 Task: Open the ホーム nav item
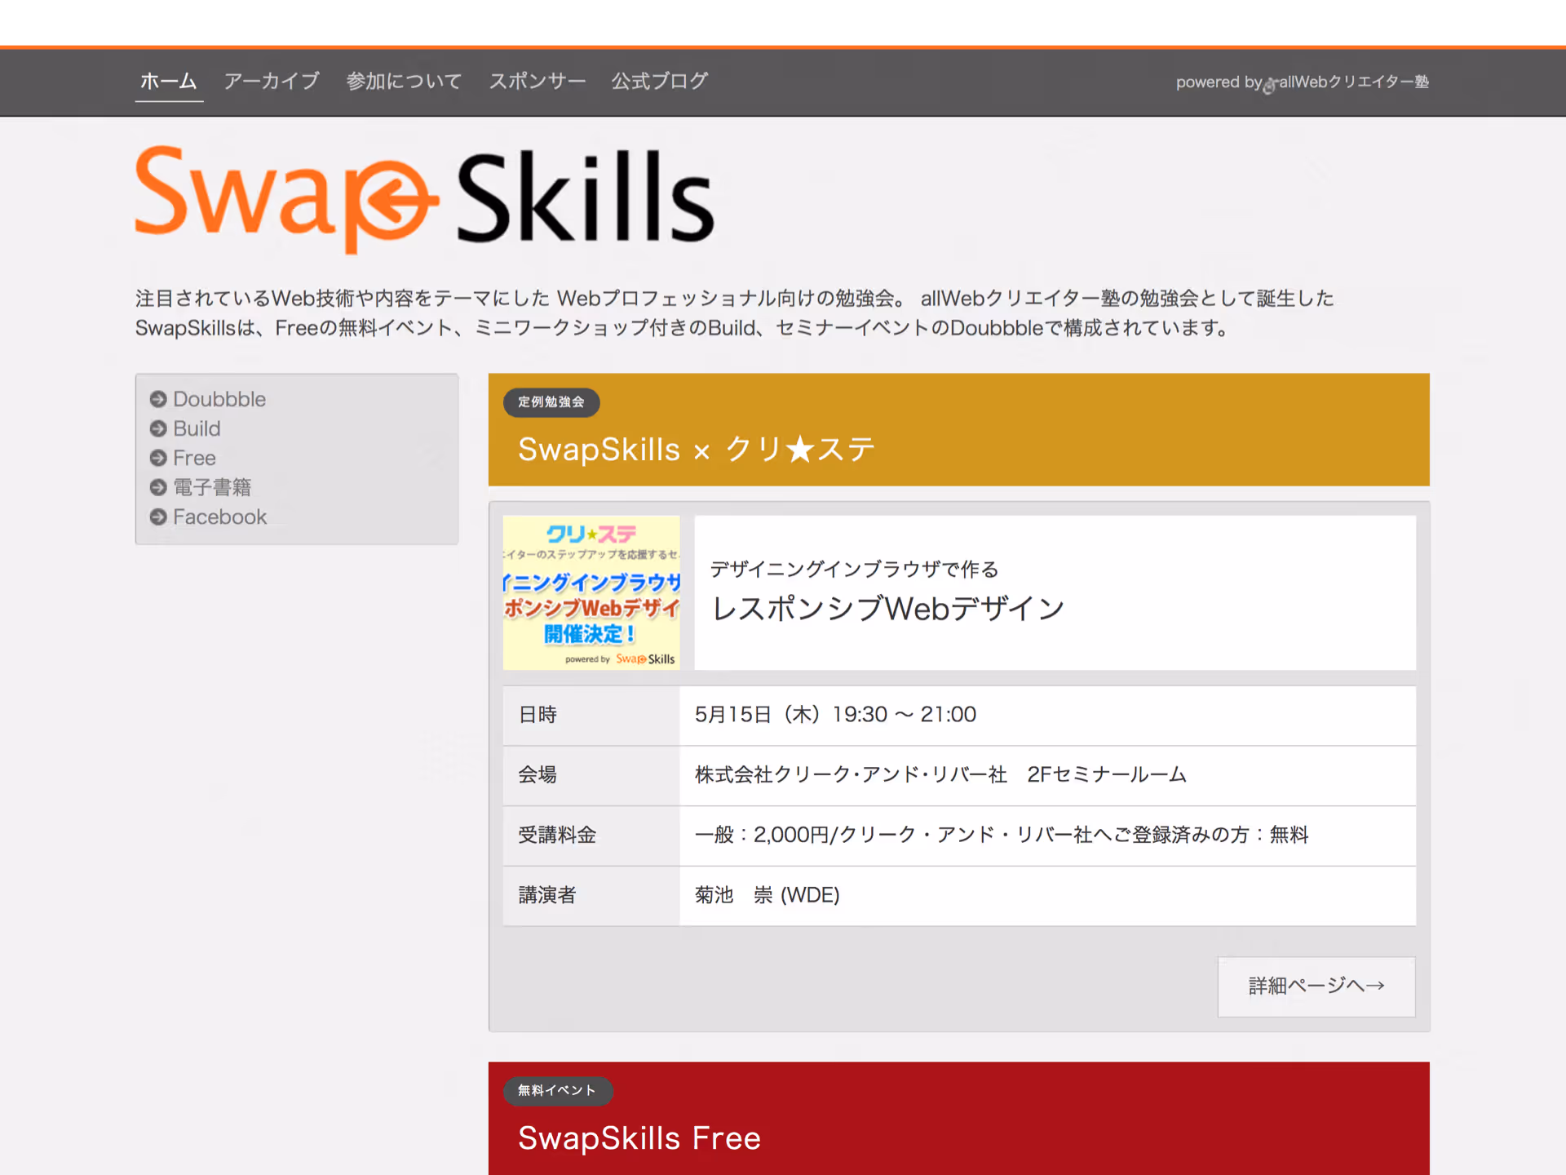[169, 81]
